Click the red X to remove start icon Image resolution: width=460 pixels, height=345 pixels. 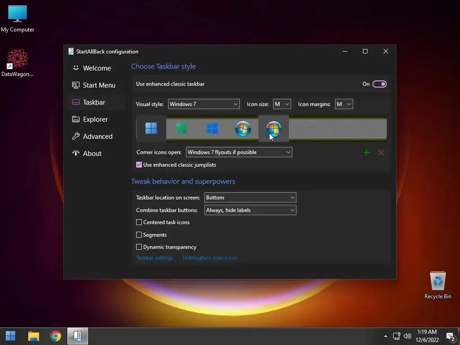pyautogui.click(x=381, y=152)
